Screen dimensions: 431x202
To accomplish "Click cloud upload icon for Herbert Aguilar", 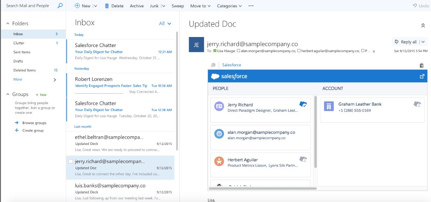I will [x=303, y=159].
